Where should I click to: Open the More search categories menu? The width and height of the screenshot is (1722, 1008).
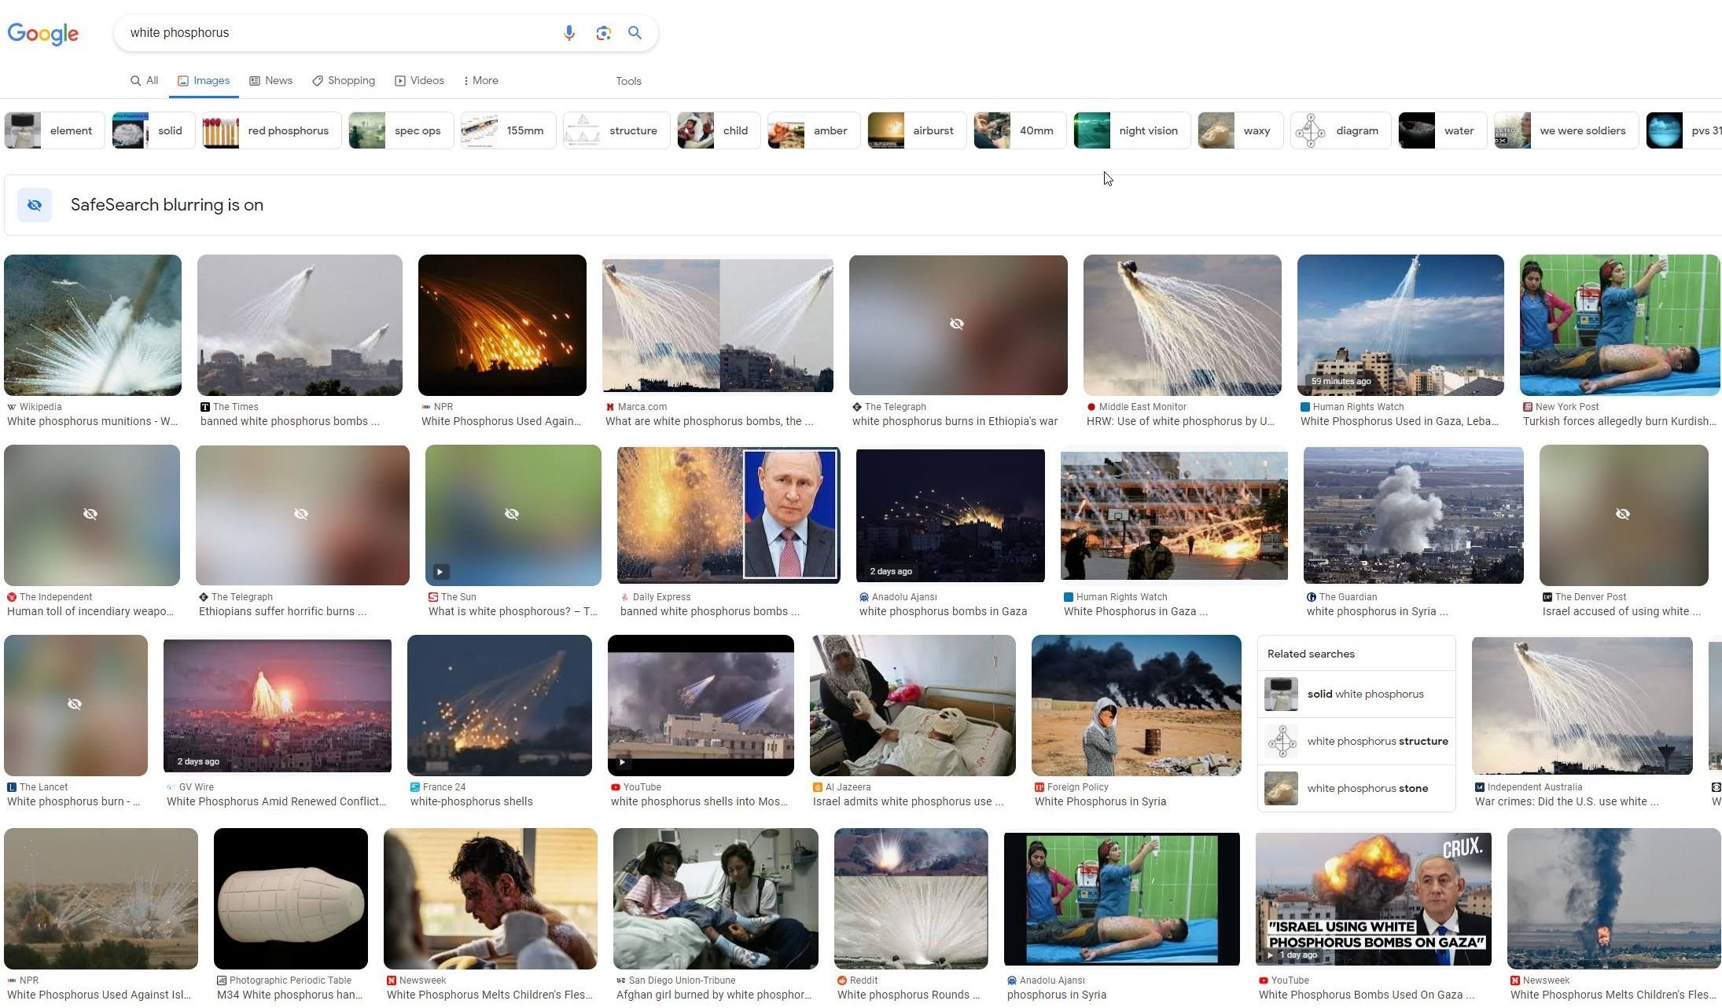click(x=480, y=81)
